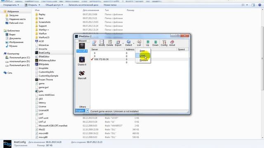Choose Load in the popup menu
264x148 pixels.
[142, 55]
